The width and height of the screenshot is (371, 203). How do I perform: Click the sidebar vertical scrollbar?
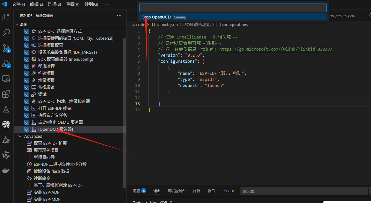pyautogui.click(x=125, y=114)
